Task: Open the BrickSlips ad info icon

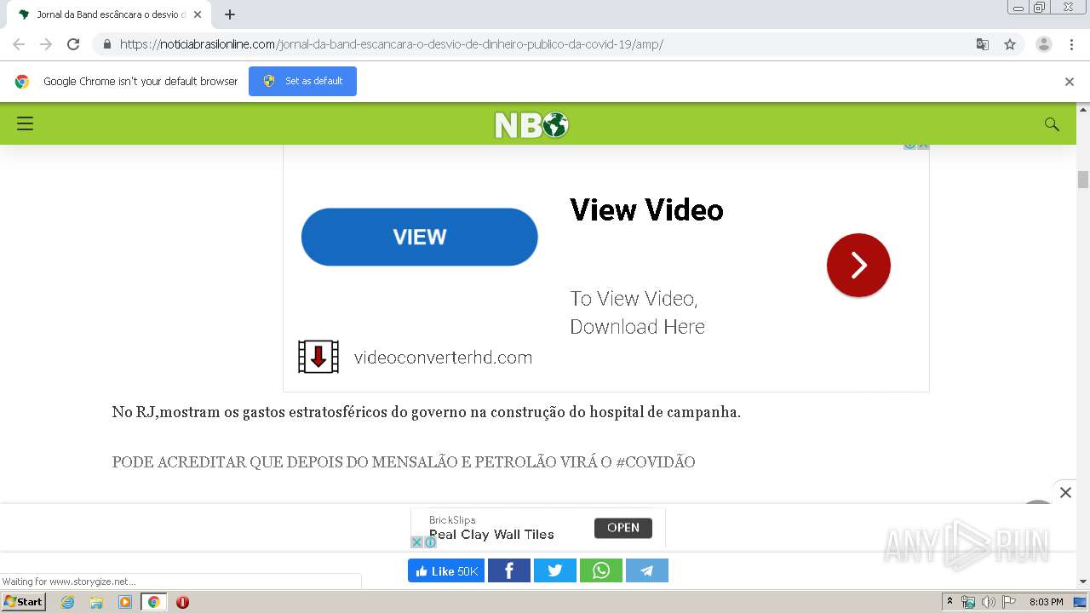Action: [430, 542]
